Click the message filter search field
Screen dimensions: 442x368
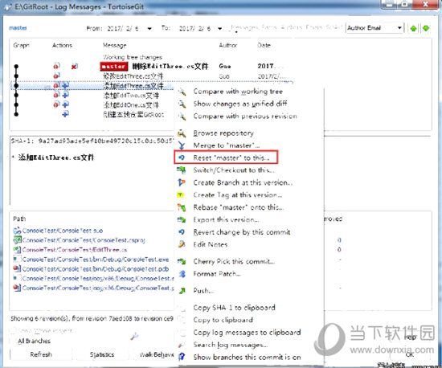click(286, 27)
